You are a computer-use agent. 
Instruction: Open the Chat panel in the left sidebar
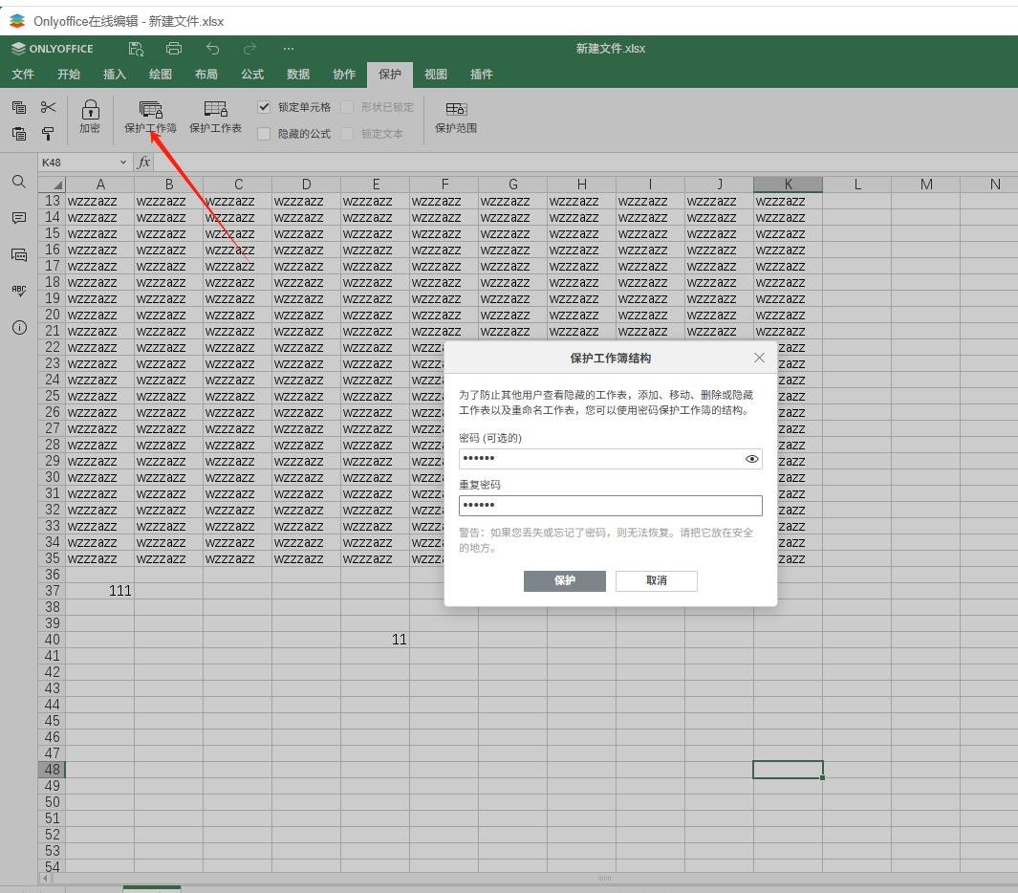[19, 254]
